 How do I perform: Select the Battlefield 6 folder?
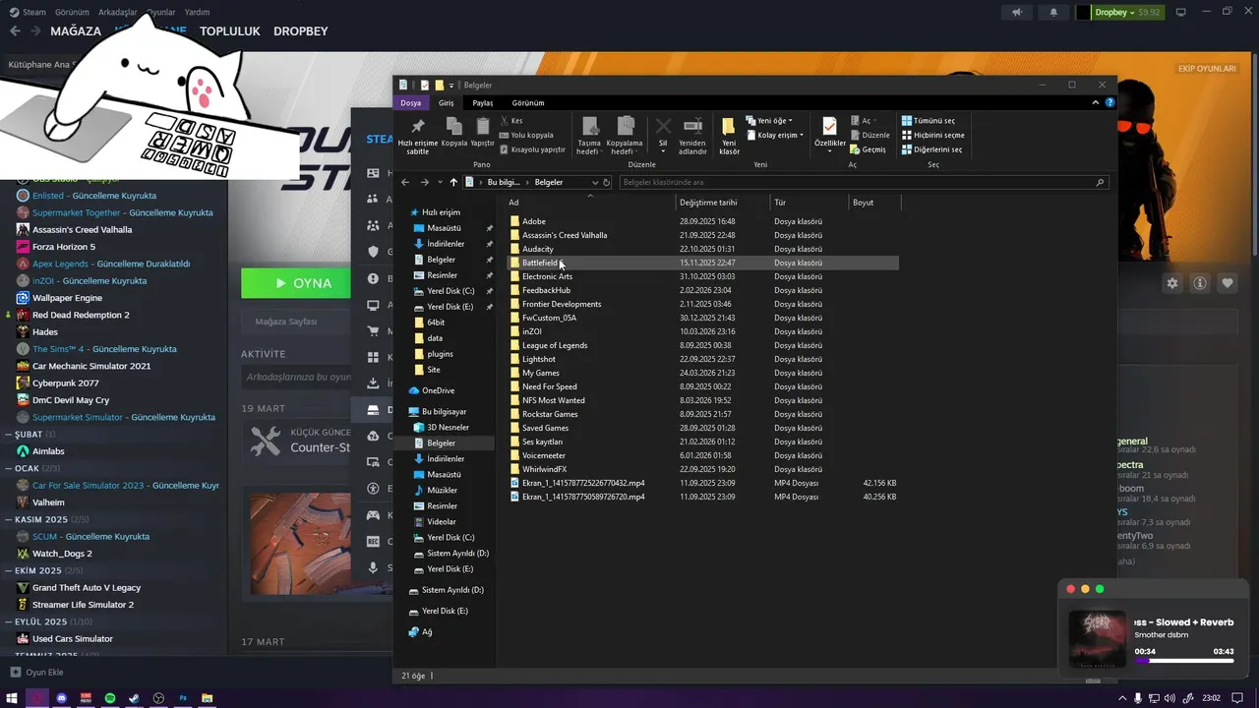[702, 263]
